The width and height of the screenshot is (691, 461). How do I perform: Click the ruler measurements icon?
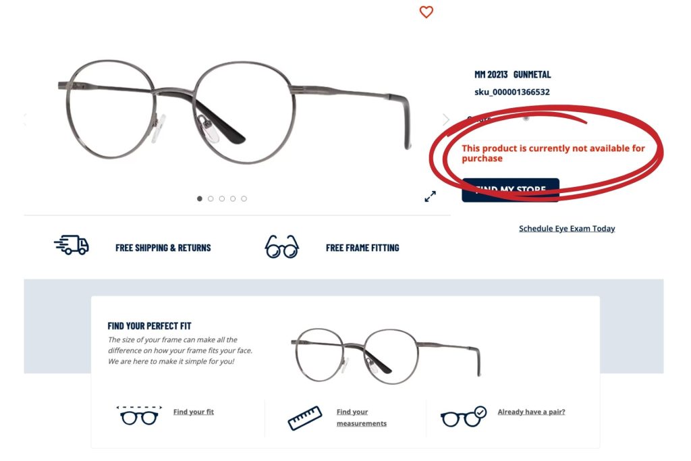click(304, 418)
